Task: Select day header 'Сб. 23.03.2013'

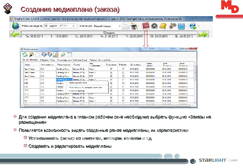Action: [159, 36]
